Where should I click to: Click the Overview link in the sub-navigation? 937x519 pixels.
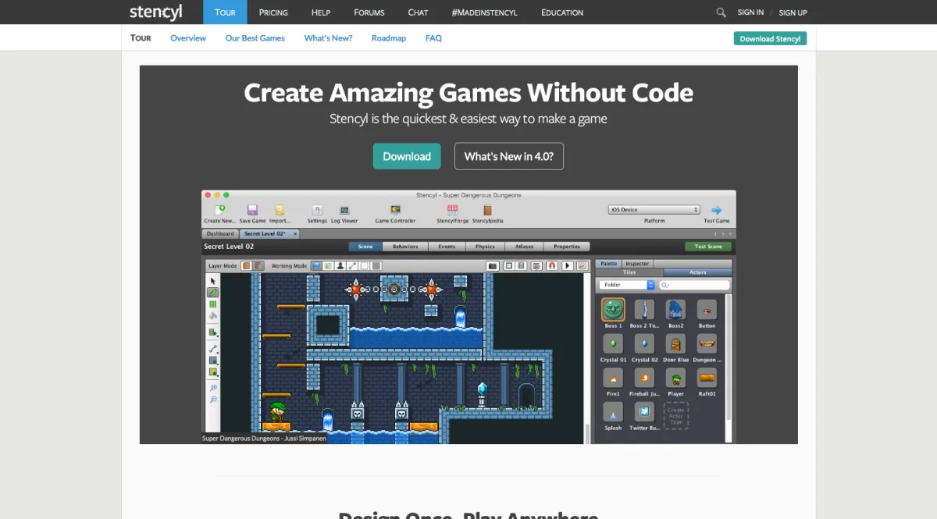[x=188, y=38]
